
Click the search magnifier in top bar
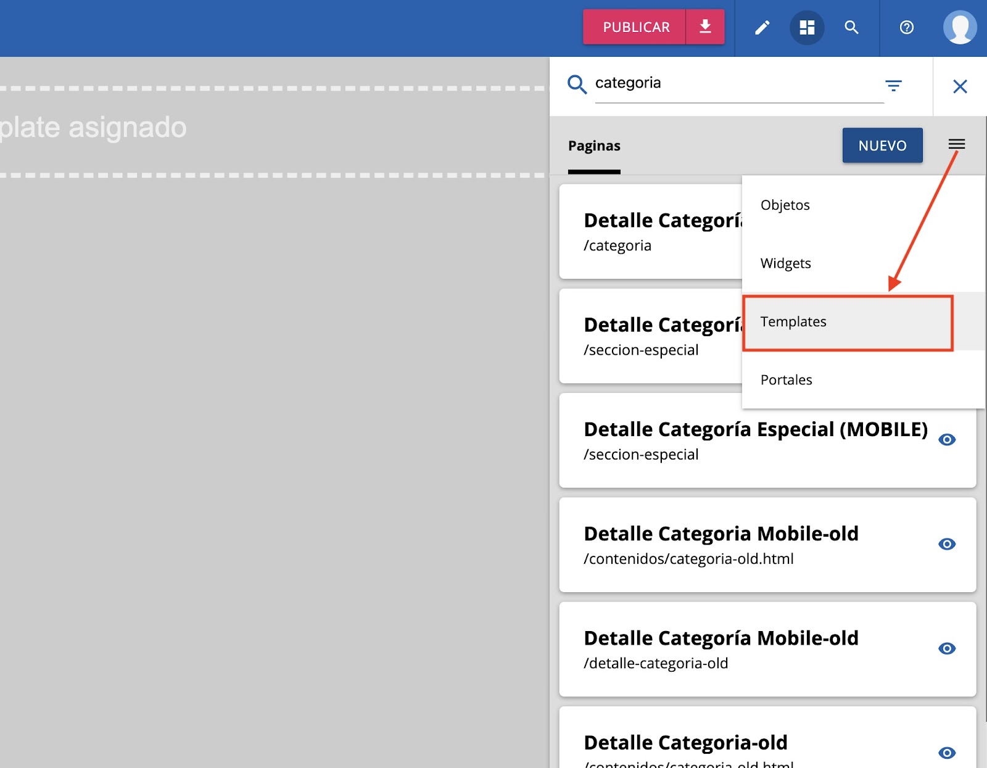point(851,28)
